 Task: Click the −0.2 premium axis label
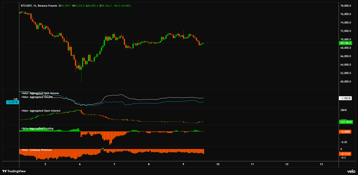[x=343, y=157]
